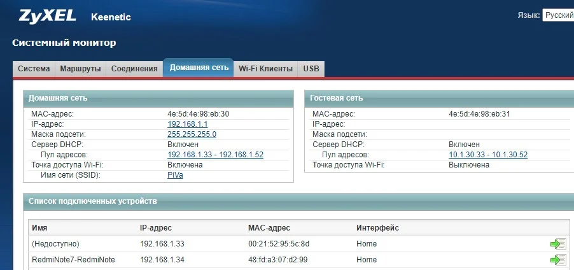The image size is (574, 270).
Task: Select the Соединения tab
Action: [x=134, y=69]
